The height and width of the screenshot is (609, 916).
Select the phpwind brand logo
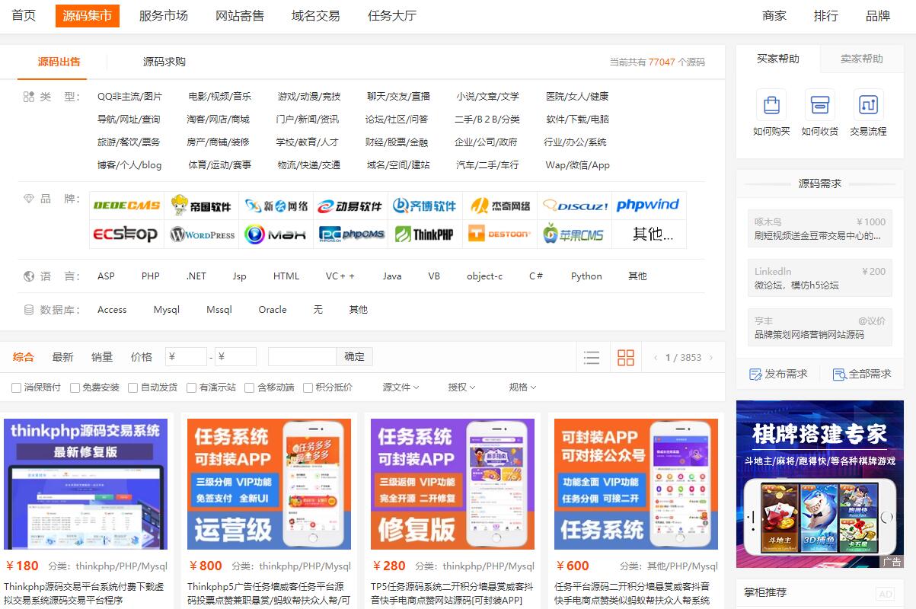[649, 206]
